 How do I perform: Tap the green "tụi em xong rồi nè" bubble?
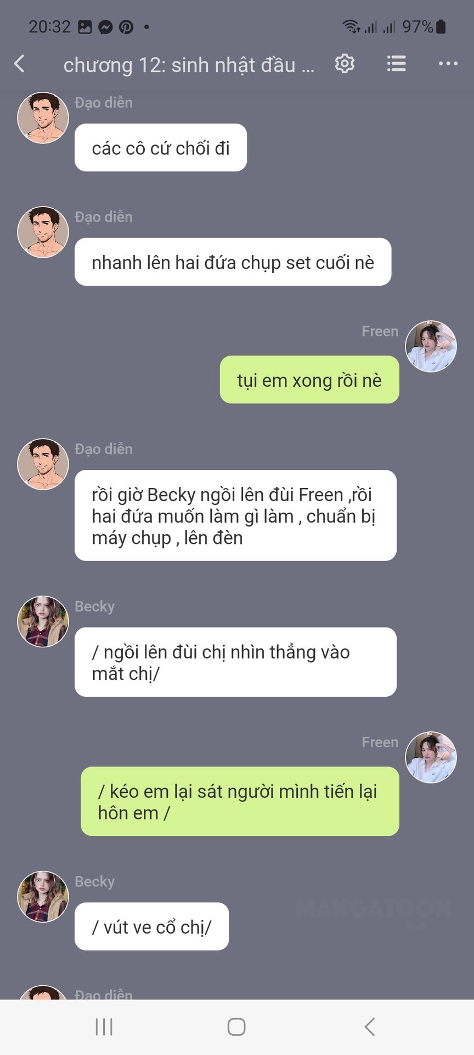pyautogui.click(x=309, y=380)
